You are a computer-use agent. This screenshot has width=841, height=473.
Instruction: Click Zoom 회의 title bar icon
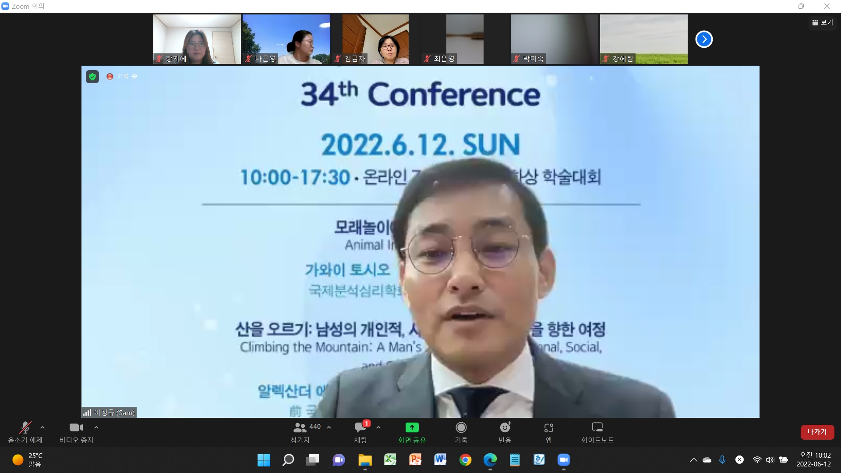pyautogui.click(x=5, y=6)
